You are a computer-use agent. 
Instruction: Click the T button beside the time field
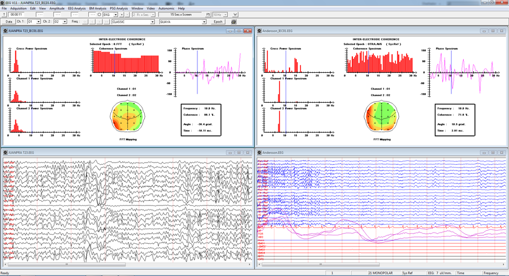[4, 15]
